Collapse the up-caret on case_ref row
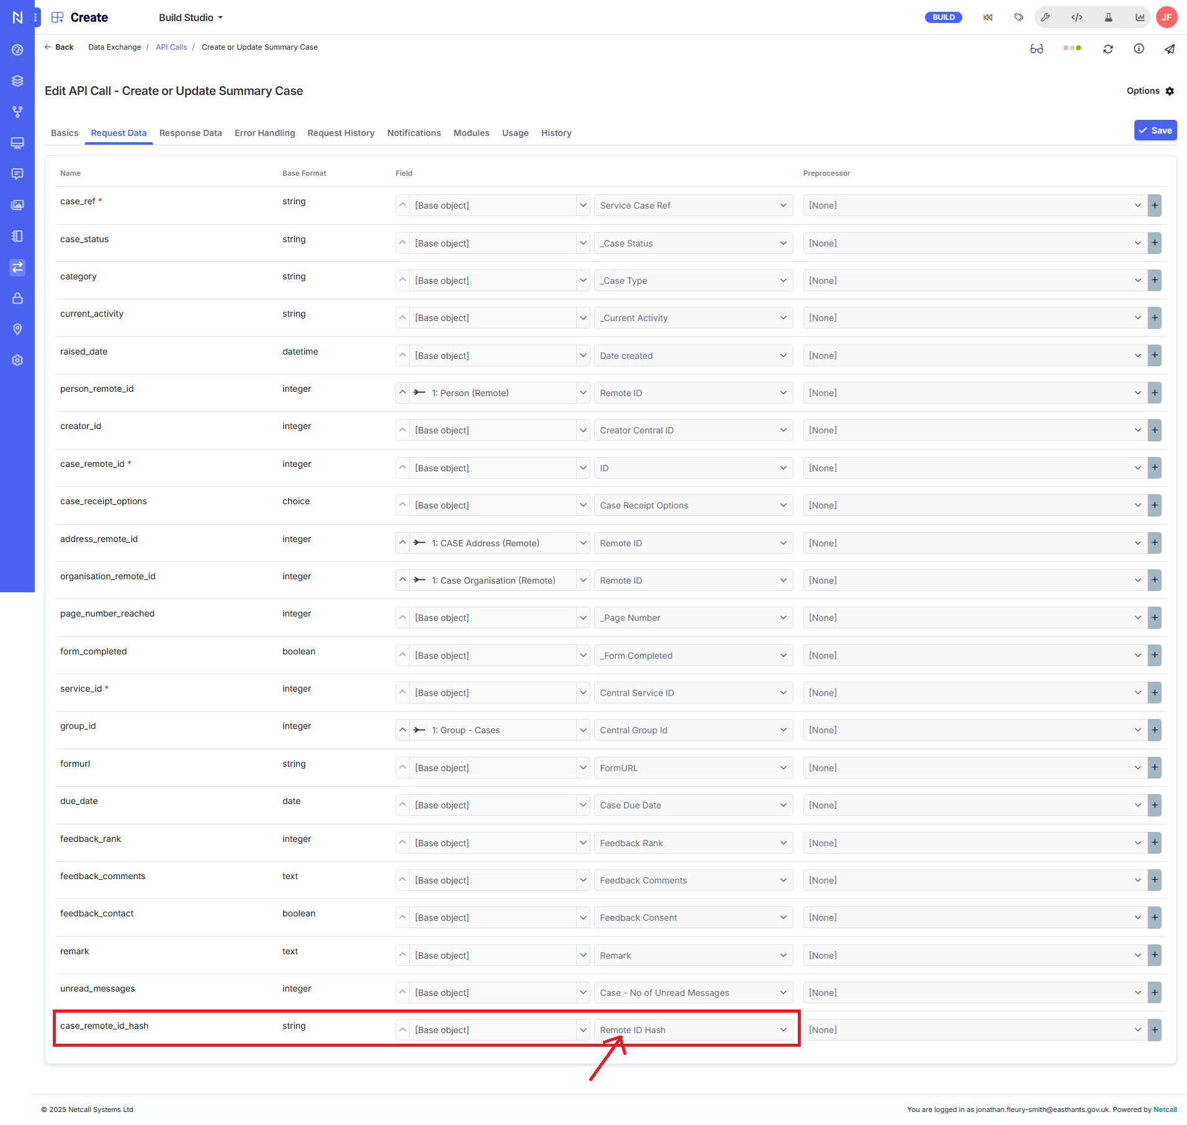 (402, 206)
